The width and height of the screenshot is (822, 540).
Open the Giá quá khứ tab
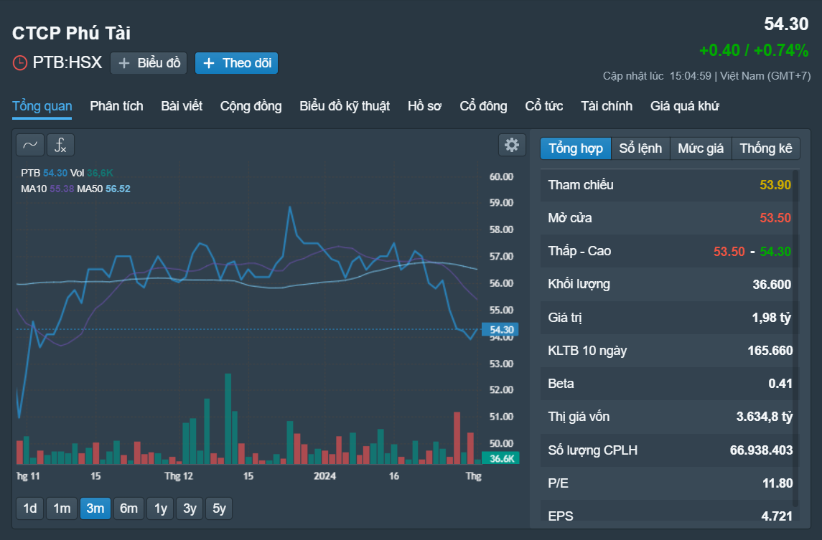(684, 106)
